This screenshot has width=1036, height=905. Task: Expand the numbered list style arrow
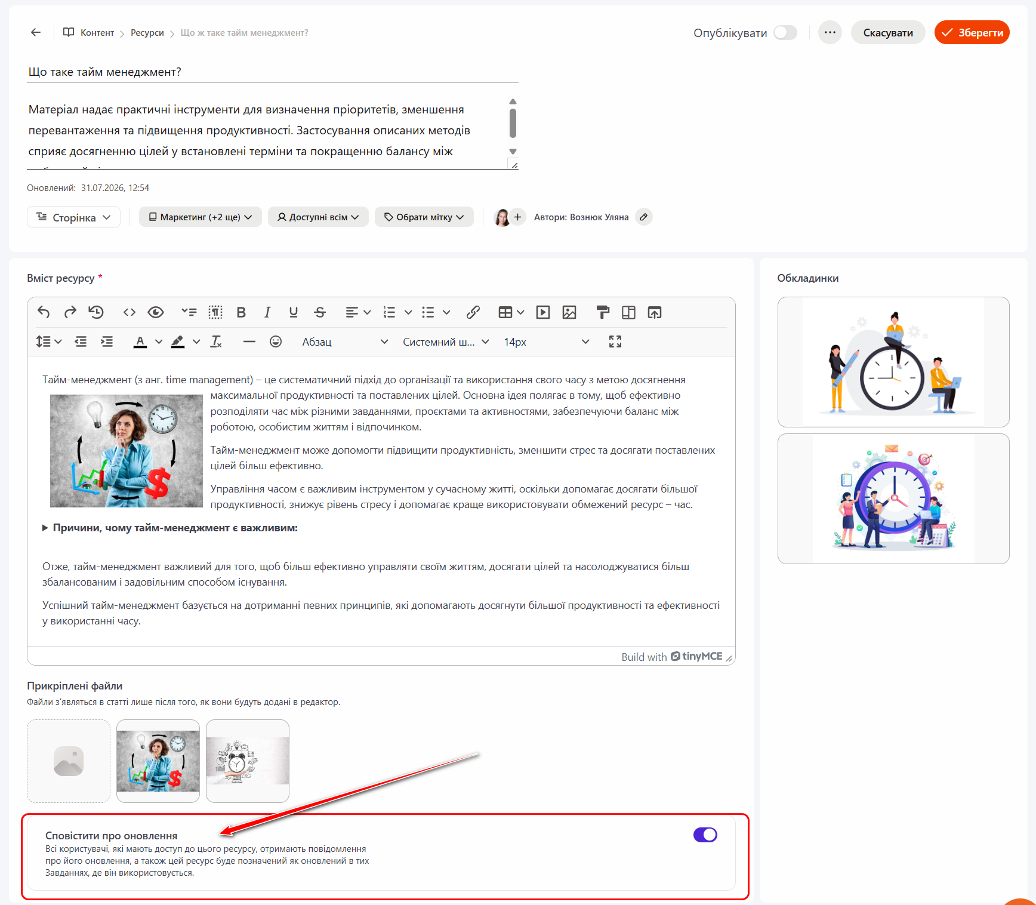408,312
